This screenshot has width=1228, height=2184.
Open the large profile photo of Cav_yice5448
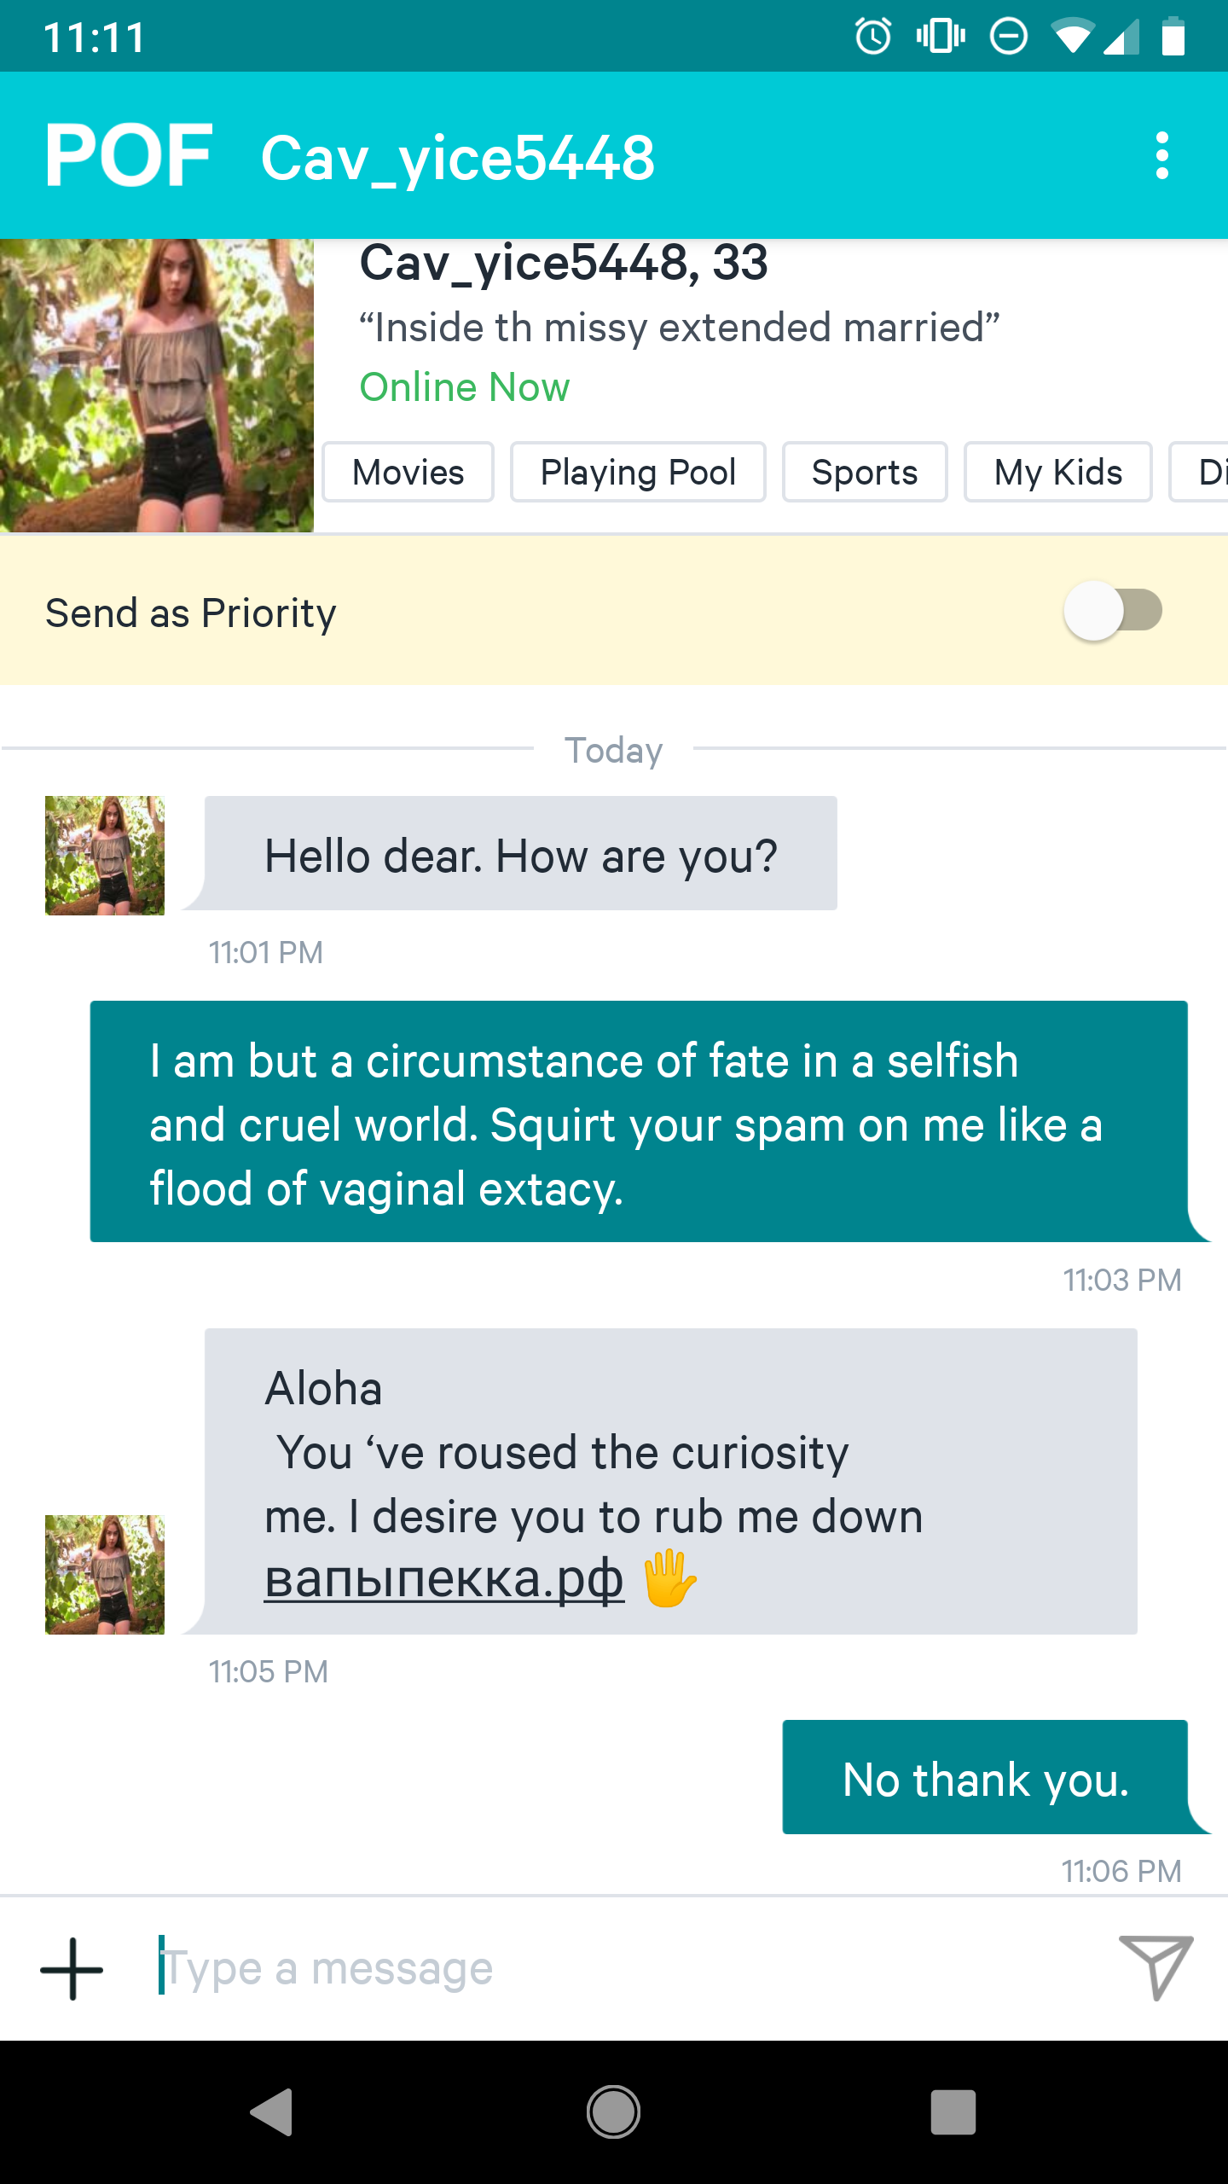(157, 386)
